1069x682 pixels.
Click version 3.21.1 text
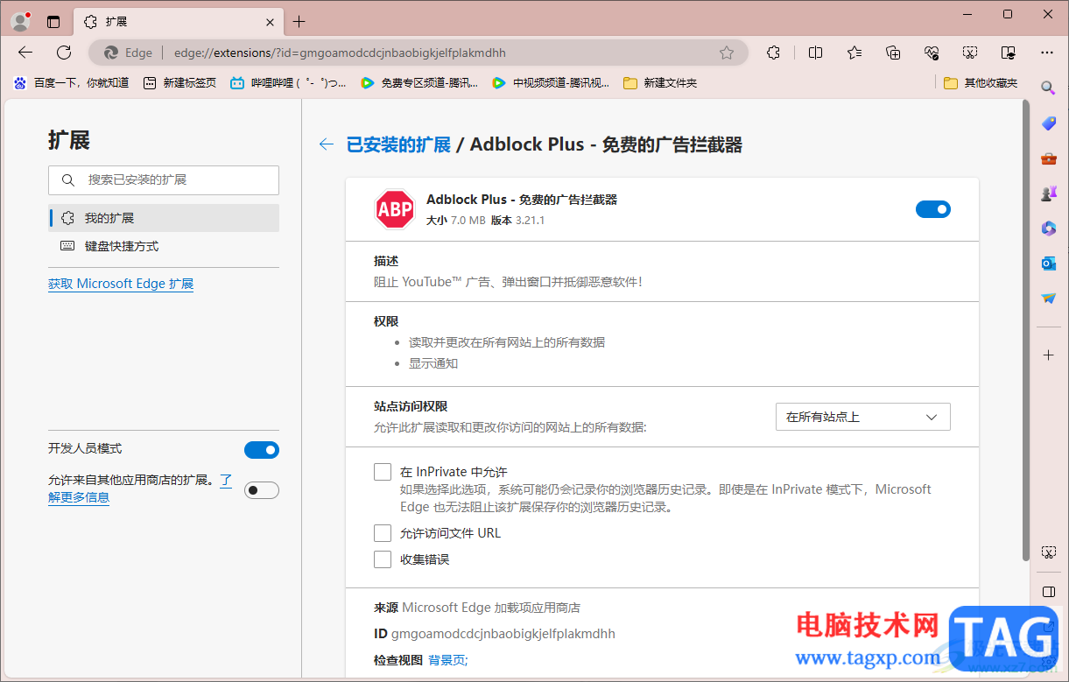tap(530, 221)
